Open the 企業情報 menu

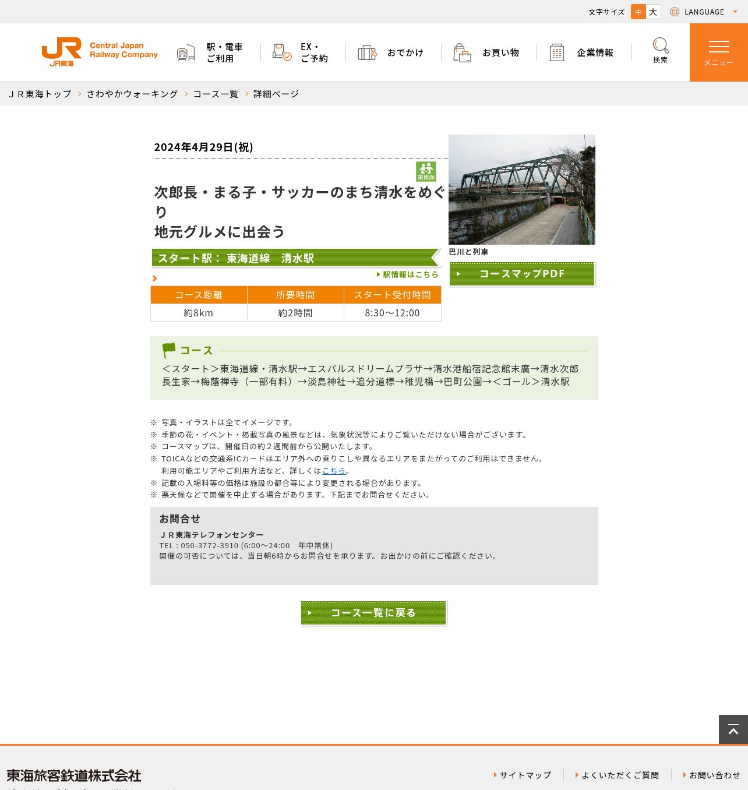[595, 52]
